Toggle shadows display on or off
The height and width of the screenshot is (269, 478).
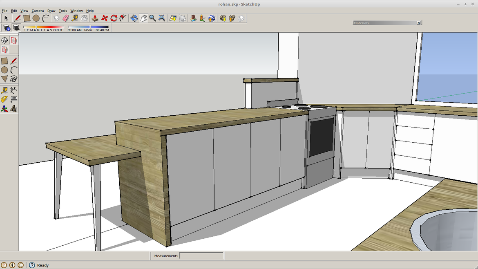(x=16, y=28)
